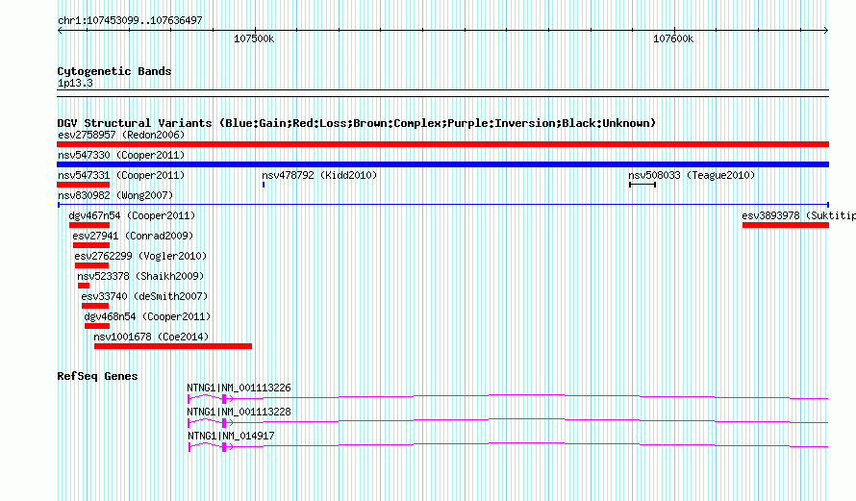Screen dimensions: 856x501
Task: Open the dgv468n54 (Cooper2011) label
Action: click(147, 316)
